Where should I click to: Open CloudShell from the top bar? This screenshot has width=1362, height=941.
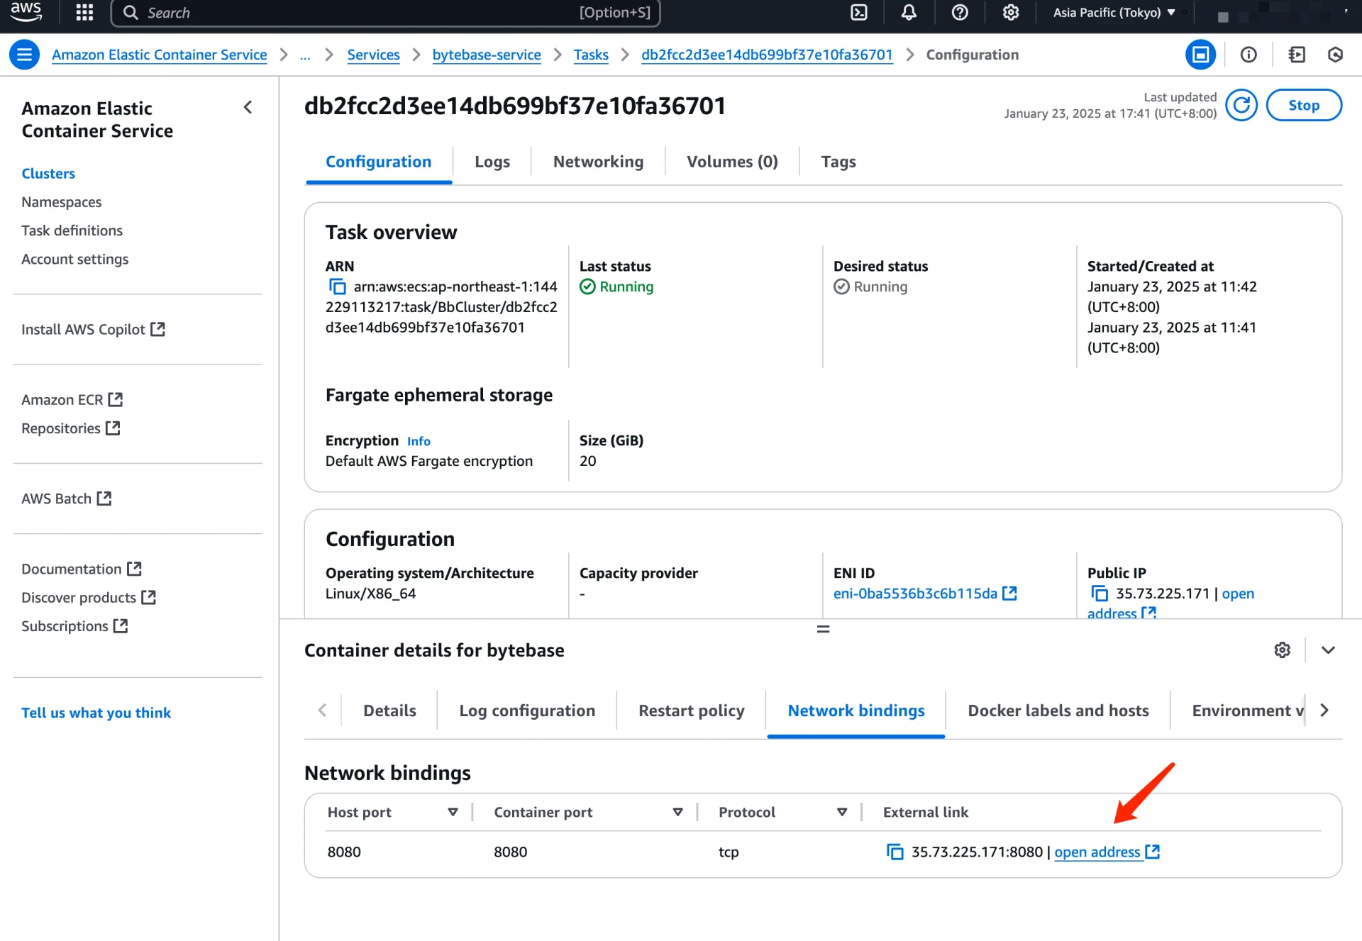pyautogui.click(x=859, y=12)
